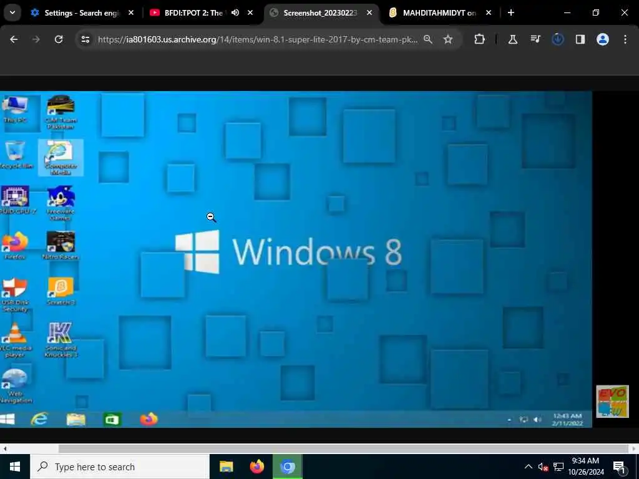Show hidden system tray icons
This screenshot has height=479, width=639.
(528, 467)
